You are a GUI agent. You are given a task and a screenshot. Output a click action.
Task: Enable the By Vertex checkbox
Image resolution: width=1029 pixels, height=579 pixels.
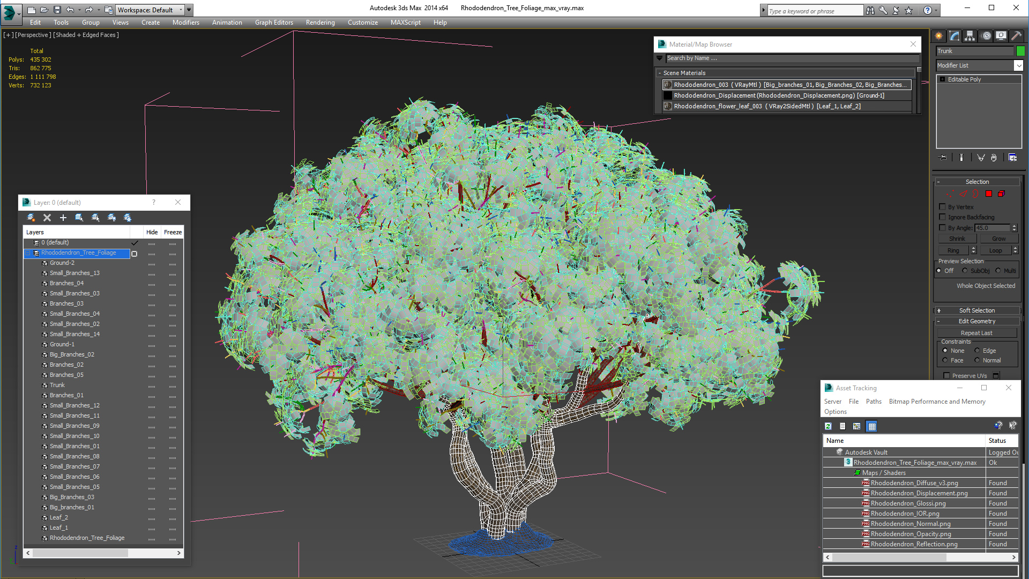[x=943, y=207]
